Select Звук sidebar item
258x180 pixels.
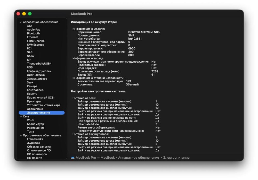coord(30,82)
